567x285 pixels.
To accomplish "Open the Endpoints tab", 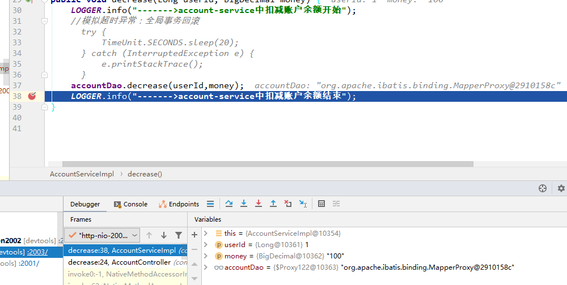I will coord(179,204).
